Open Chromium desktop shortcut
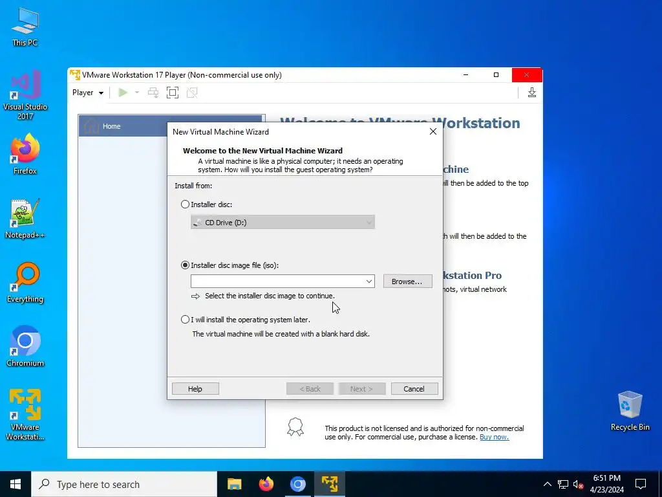The height and width of the screenshot is (497, 662). pos(25,347)
